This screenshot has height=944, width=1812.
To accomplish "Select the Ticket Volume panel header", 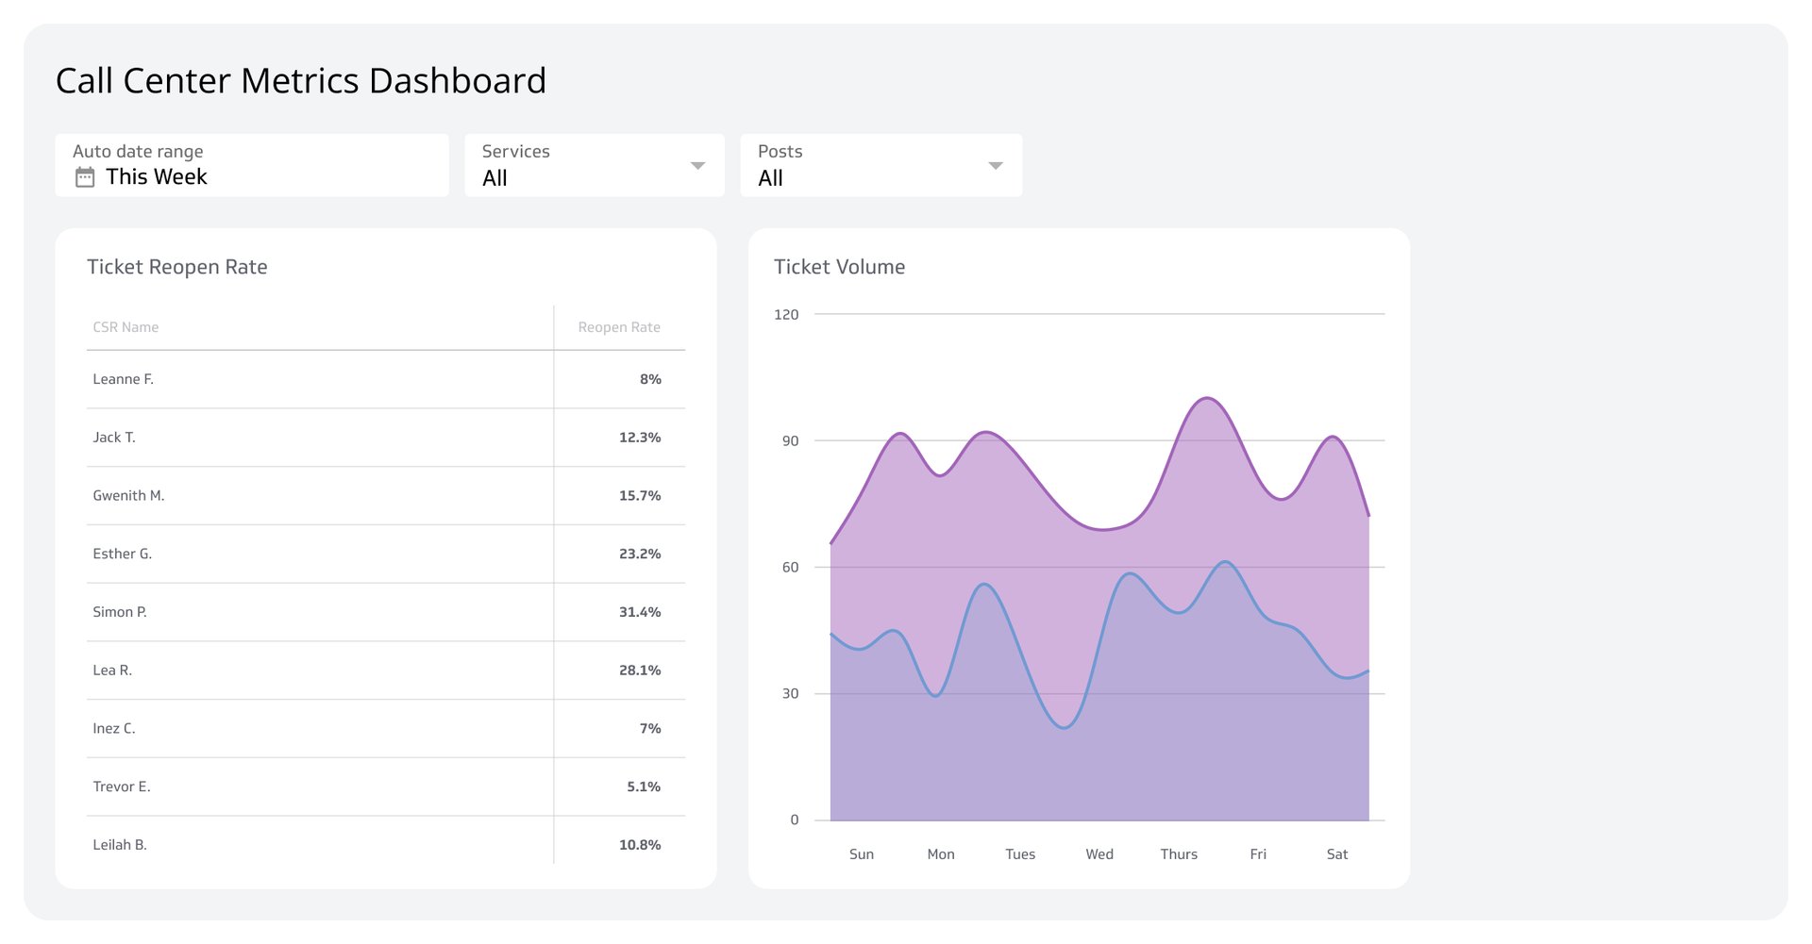I will pyautogui.click(x=838, y=267).
